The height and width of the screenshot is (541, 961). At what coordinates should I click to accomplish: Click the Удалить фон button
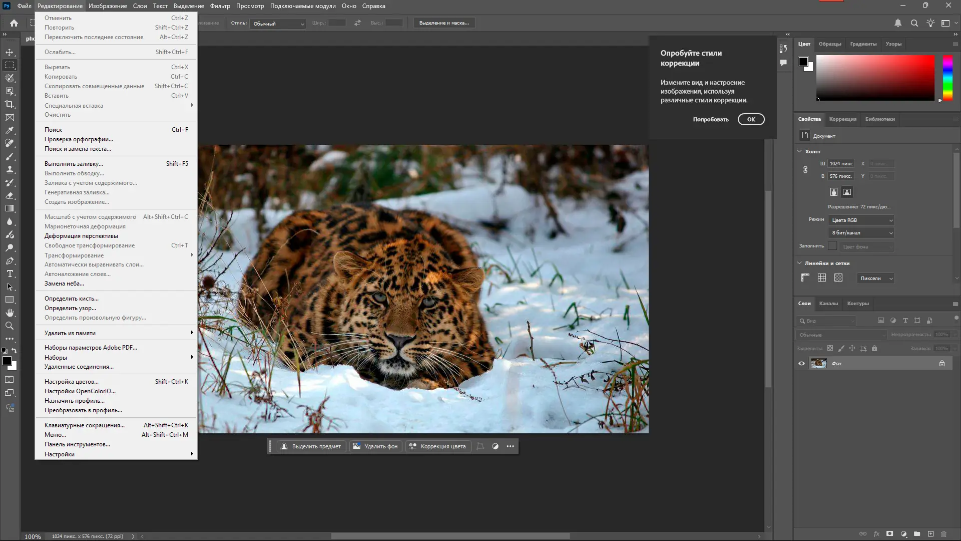376,446
